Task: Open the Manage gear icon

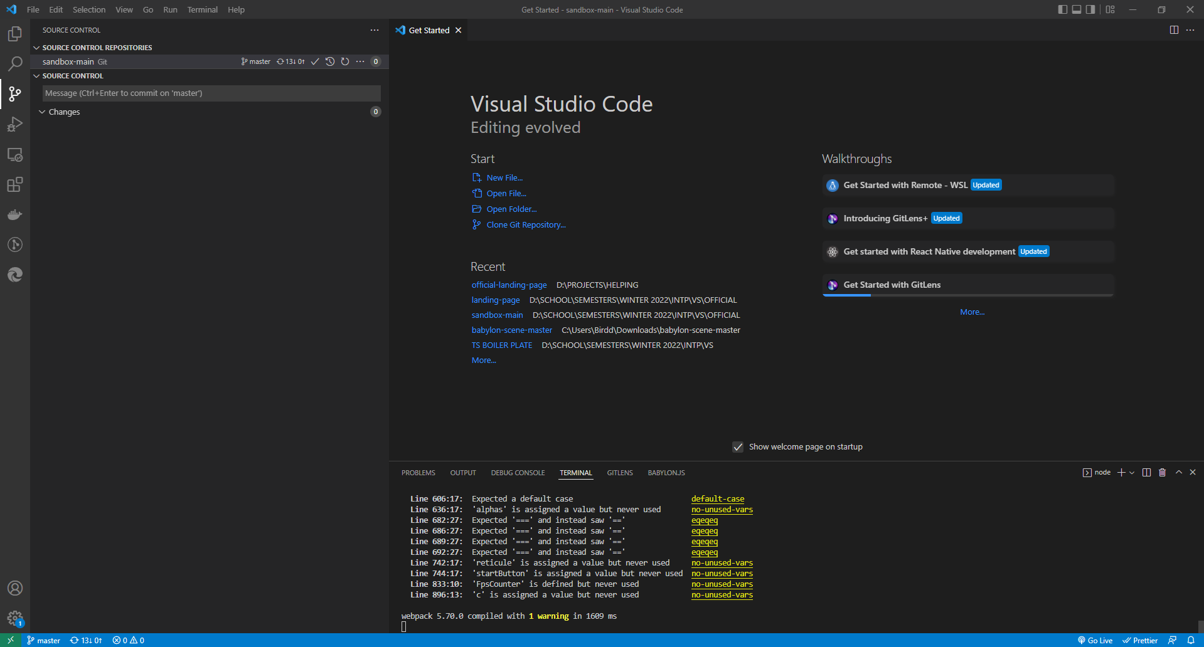Action: [x=15, y=619]
